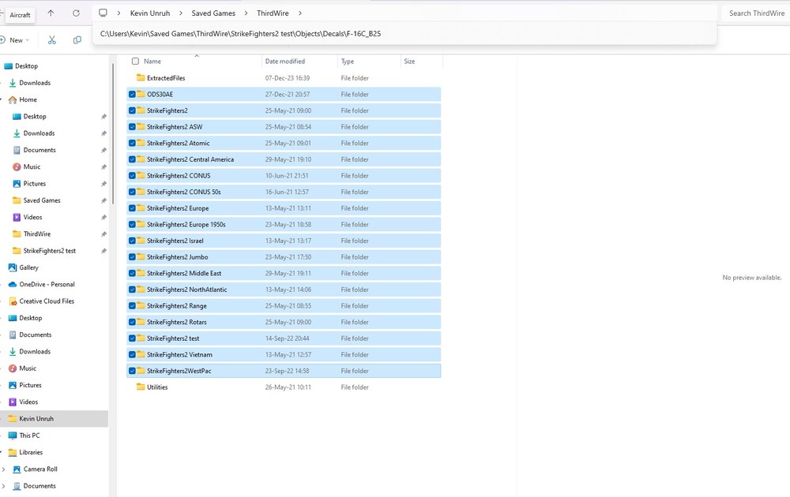Open ThirdWire pinned sidebar folder

tap(37, 234)
